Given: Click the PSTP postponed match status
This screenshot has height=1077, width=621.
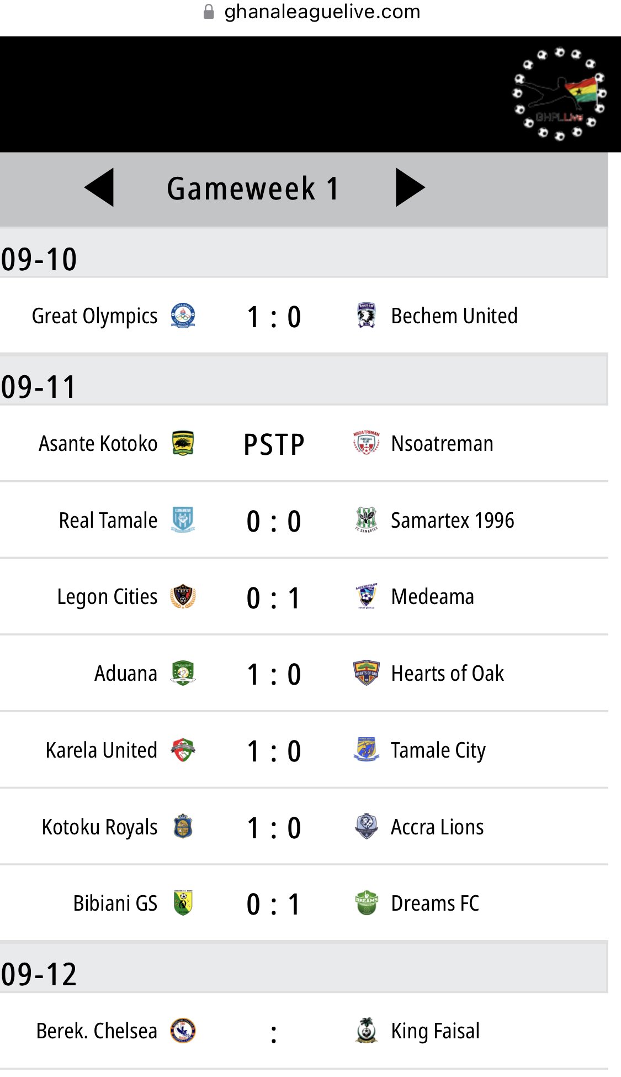Looking at the screenshot, I should point(274,444).
